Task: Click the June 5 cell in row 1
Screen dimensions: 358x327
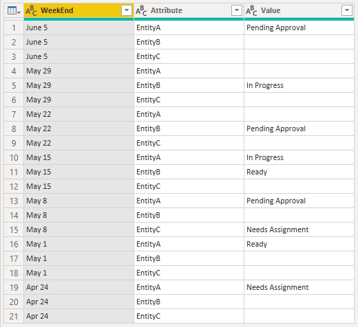Action: 78,28
